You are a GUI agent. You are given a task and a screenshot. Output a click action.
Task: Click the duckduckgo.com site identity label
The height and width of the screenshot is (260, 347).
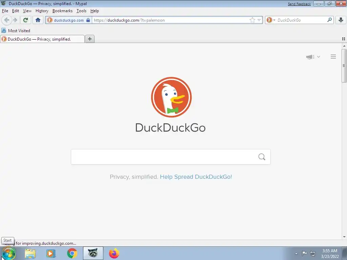(x=69, y=20)
